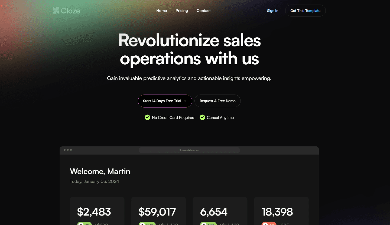The width and height of the screenshot is (390, 225).
Task: Request A Free Demo
Action: click(x=217, y=101)
